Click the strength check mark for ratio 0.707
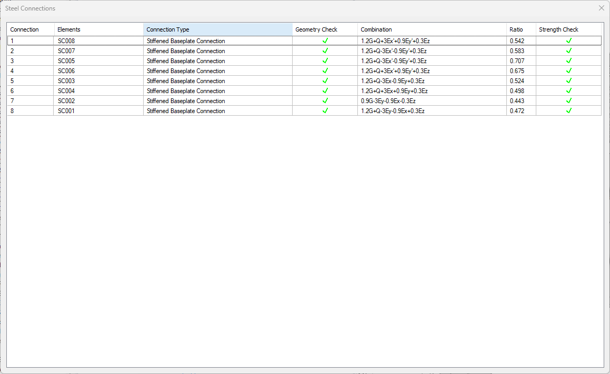The width and height of the screenshot is (610, 374). [x=569, y=60]
